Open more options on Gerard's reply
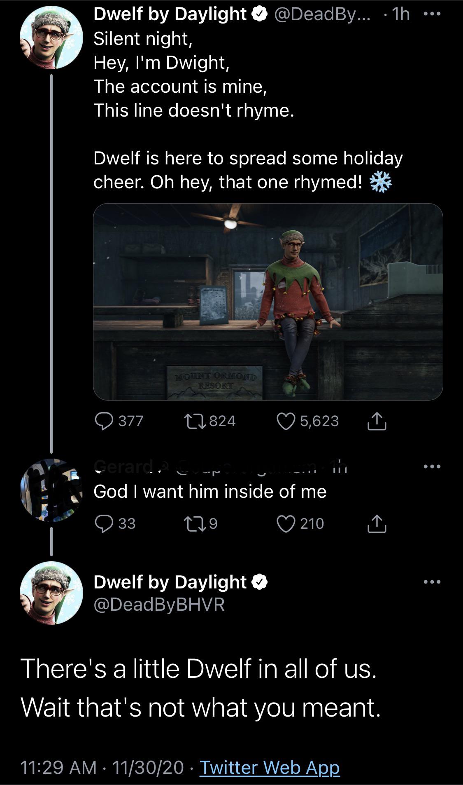463x785 pixels. (x=432, y=466)
